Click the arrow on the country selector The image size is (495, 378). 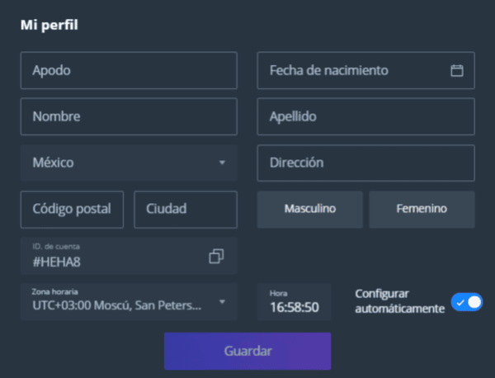tap(222, 163)
